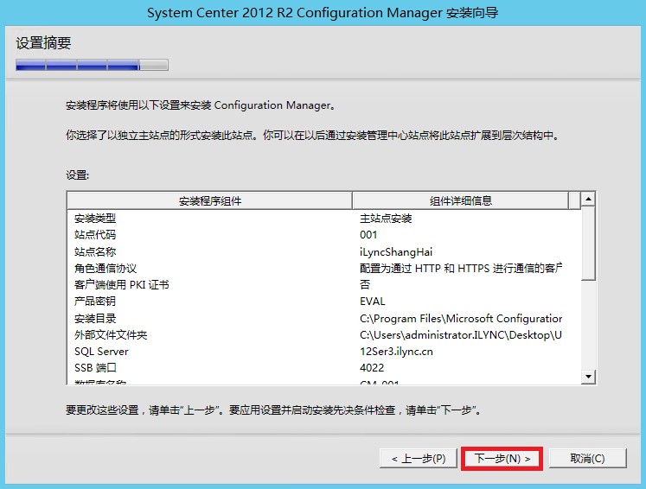Select the 主站点安装 value

coord(386,219)
